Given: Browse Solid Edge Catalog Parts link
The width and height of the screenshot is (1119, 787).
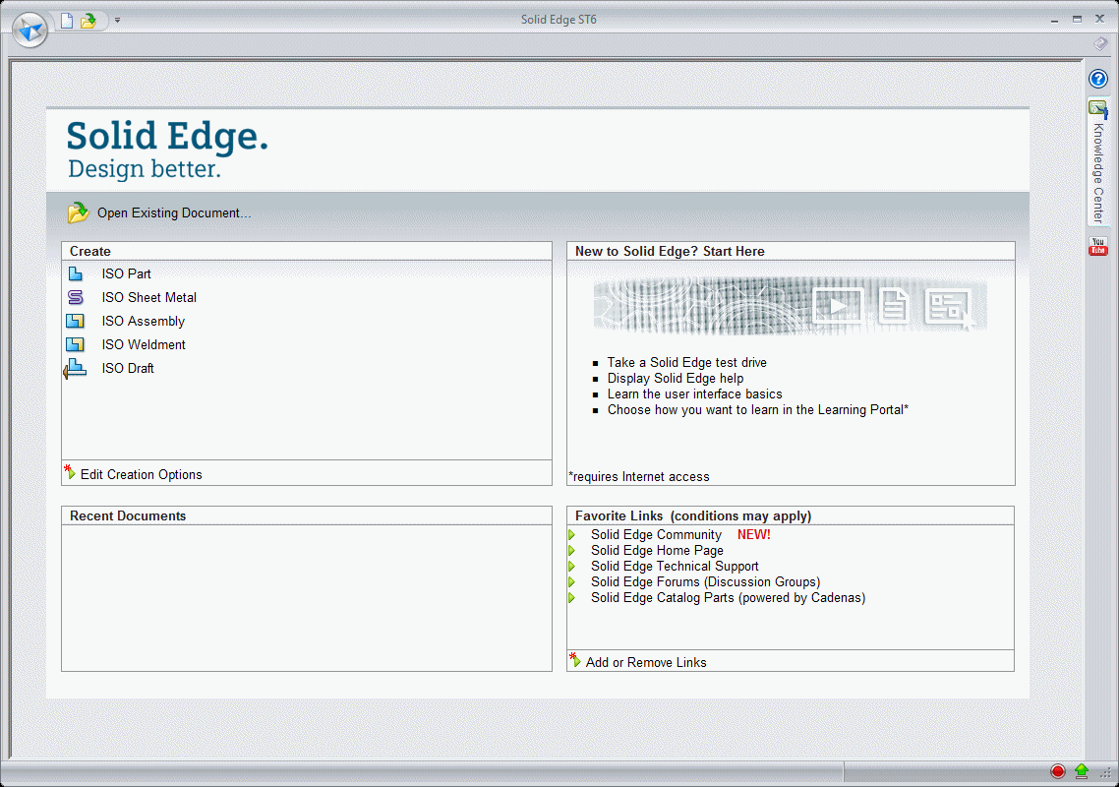Looking at the screenshot, I should (x=728, y=597).
